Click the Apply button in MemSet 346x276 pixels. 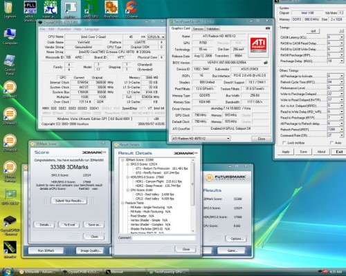pos(286,152)
